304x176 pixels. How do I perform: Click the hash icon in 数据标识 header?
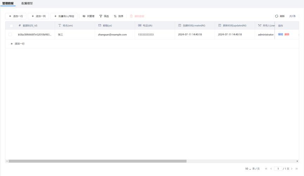coord(20,25)
